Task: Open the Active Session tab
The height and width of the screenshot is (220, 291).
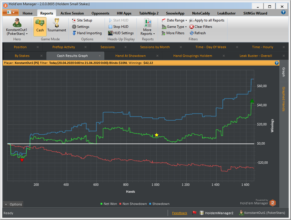Action: (72, 13)
